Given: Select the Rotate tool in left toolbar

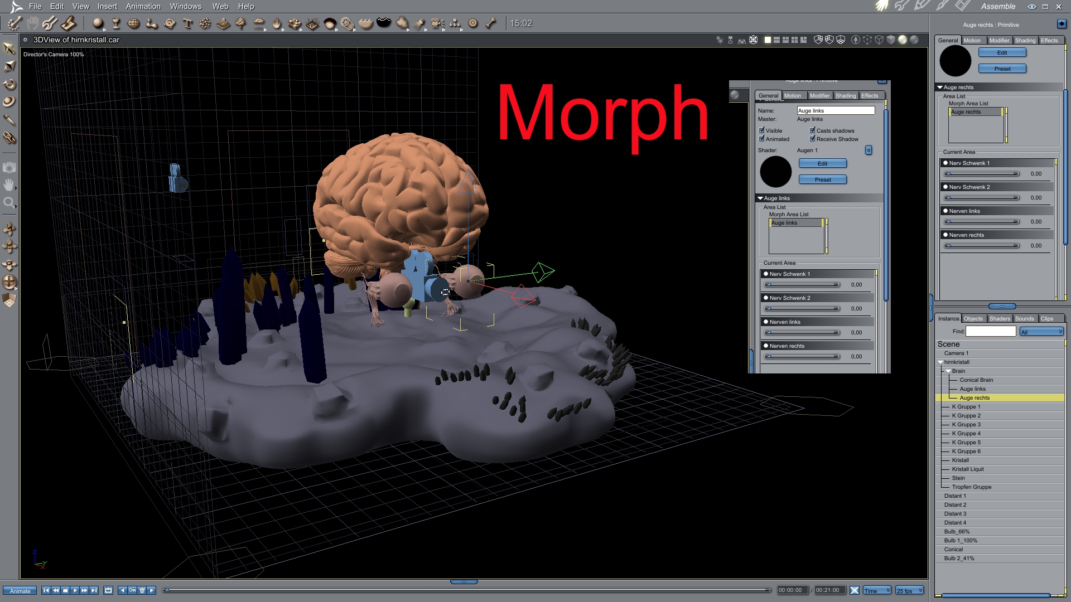Looking at the screenshot, I should pos(9,85).
